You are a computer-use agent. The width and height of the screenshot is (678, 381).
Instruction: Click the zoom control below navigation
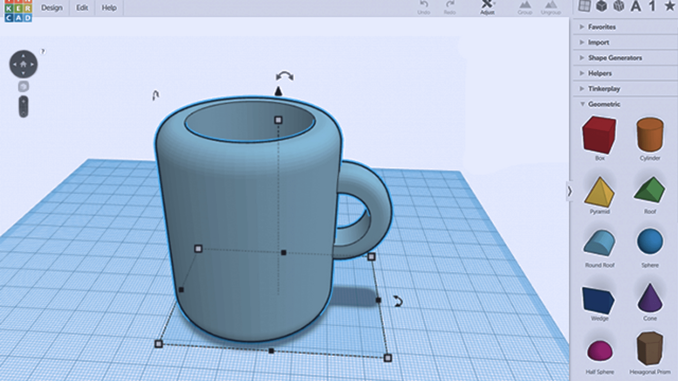(23, 106)
